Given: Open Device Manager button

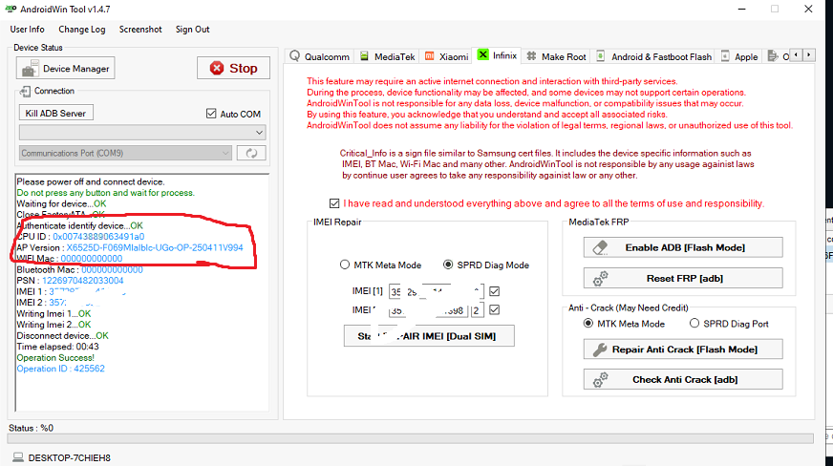Looking at the screenshot, I should pyautogui.click(x=65, y=69).
